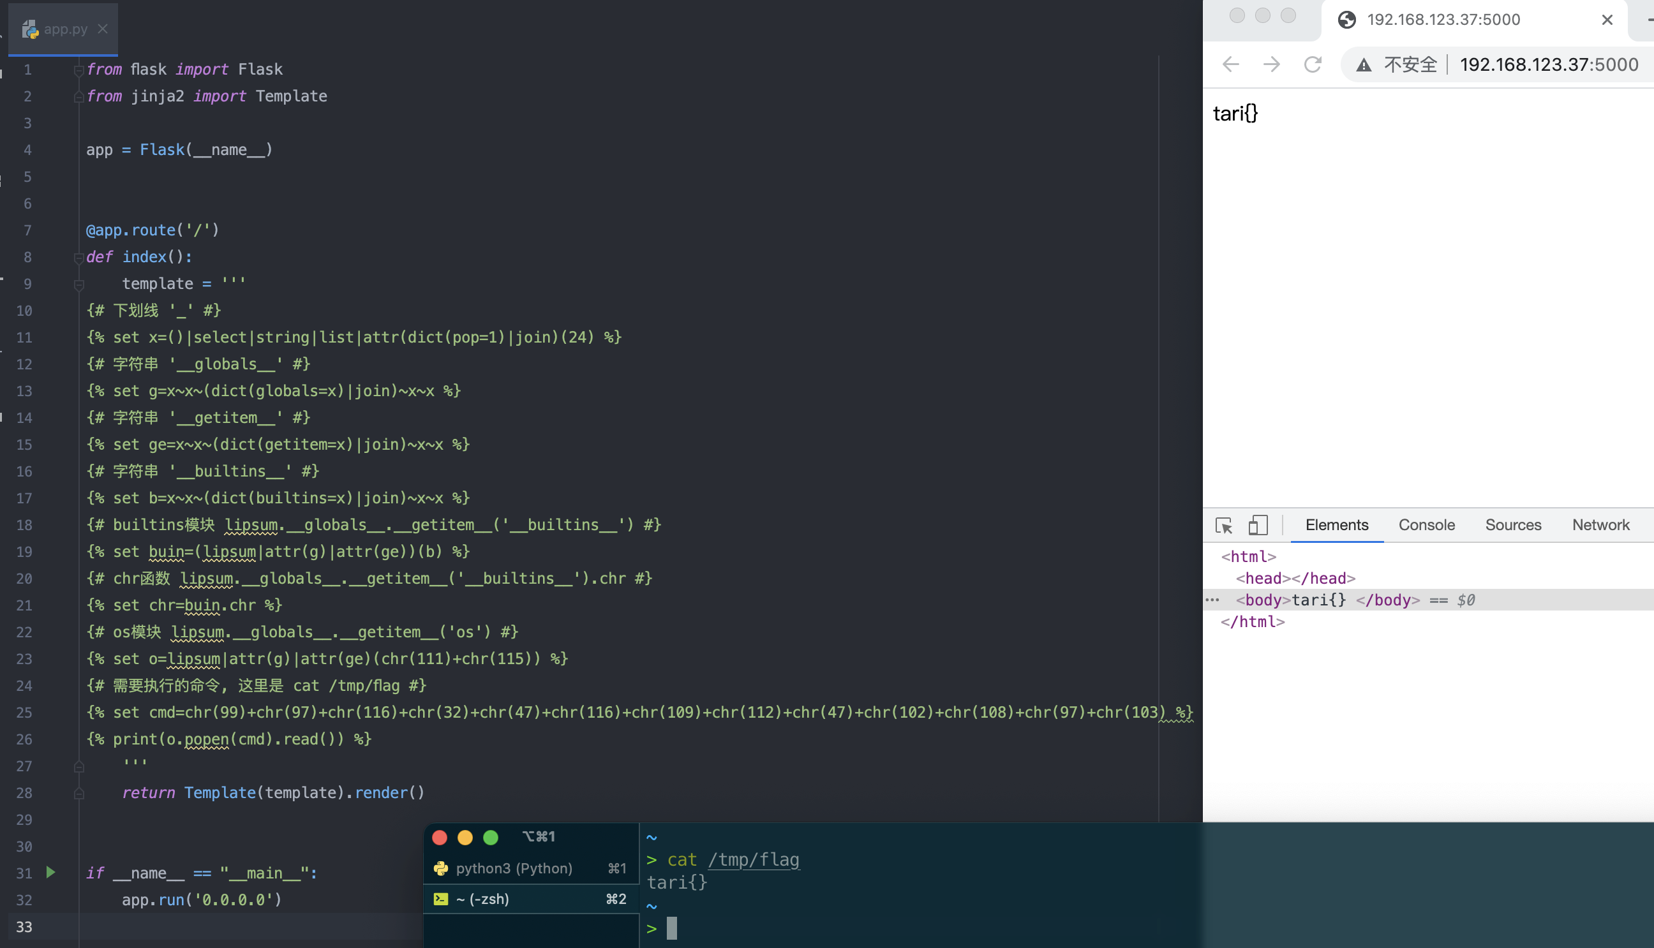This screenshot has height=948, width=1654.
Task: Click the browser forward arrow
Action: (x=1271, y=64)
